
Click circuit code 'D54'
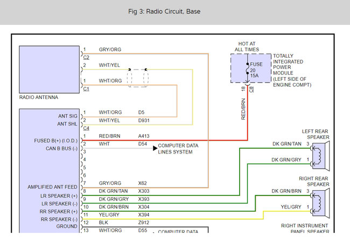142,144
